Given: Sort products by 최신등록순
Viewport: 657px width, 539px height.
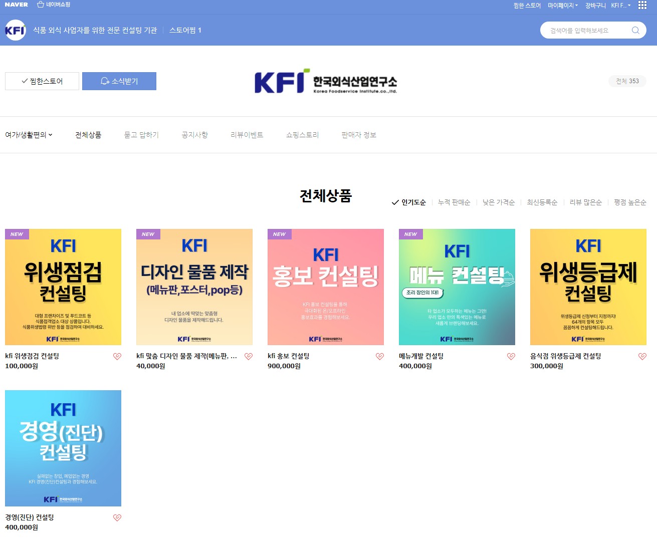Looking at the screenshot, I should pyautogui.click(x=542, y=202).
